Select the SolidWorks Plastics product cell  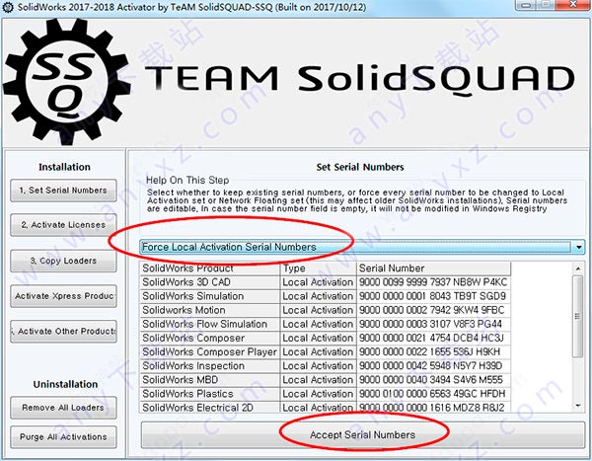(210, 394)
